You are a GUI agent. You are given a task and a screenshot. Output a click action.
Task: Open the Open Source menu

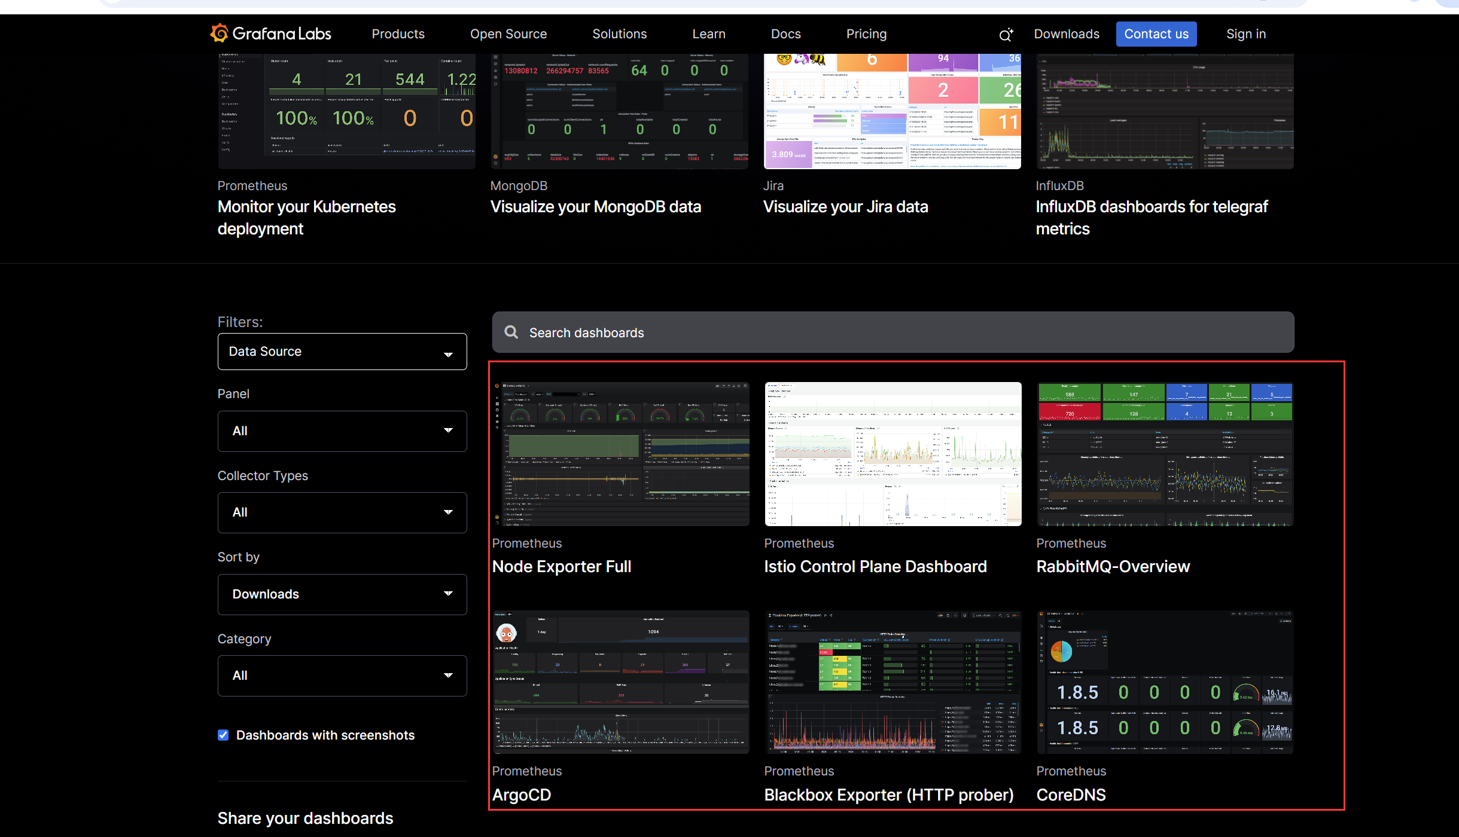pos(508,34)
